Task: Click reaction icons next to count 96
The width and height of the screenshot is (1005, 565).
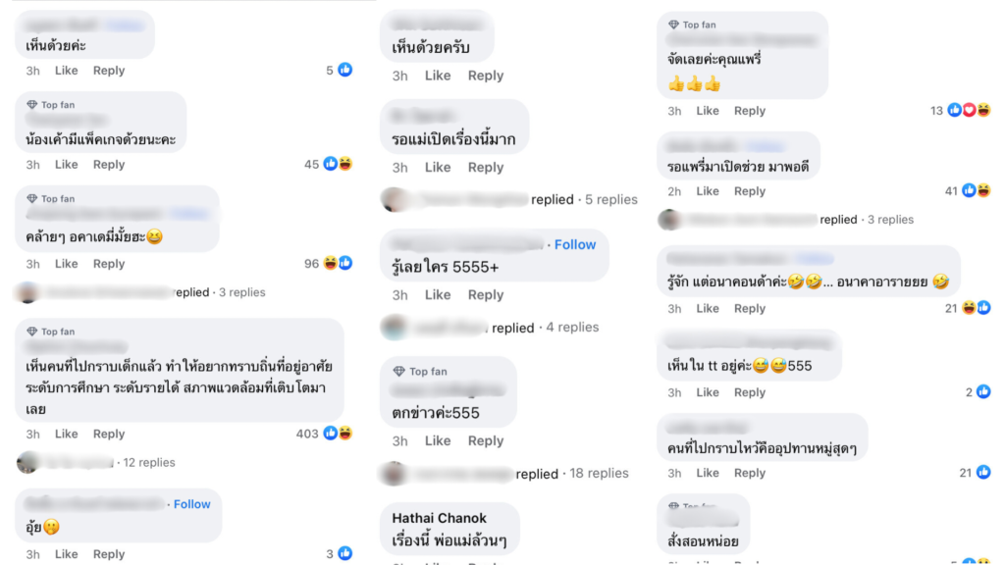Action: point(338,263)
